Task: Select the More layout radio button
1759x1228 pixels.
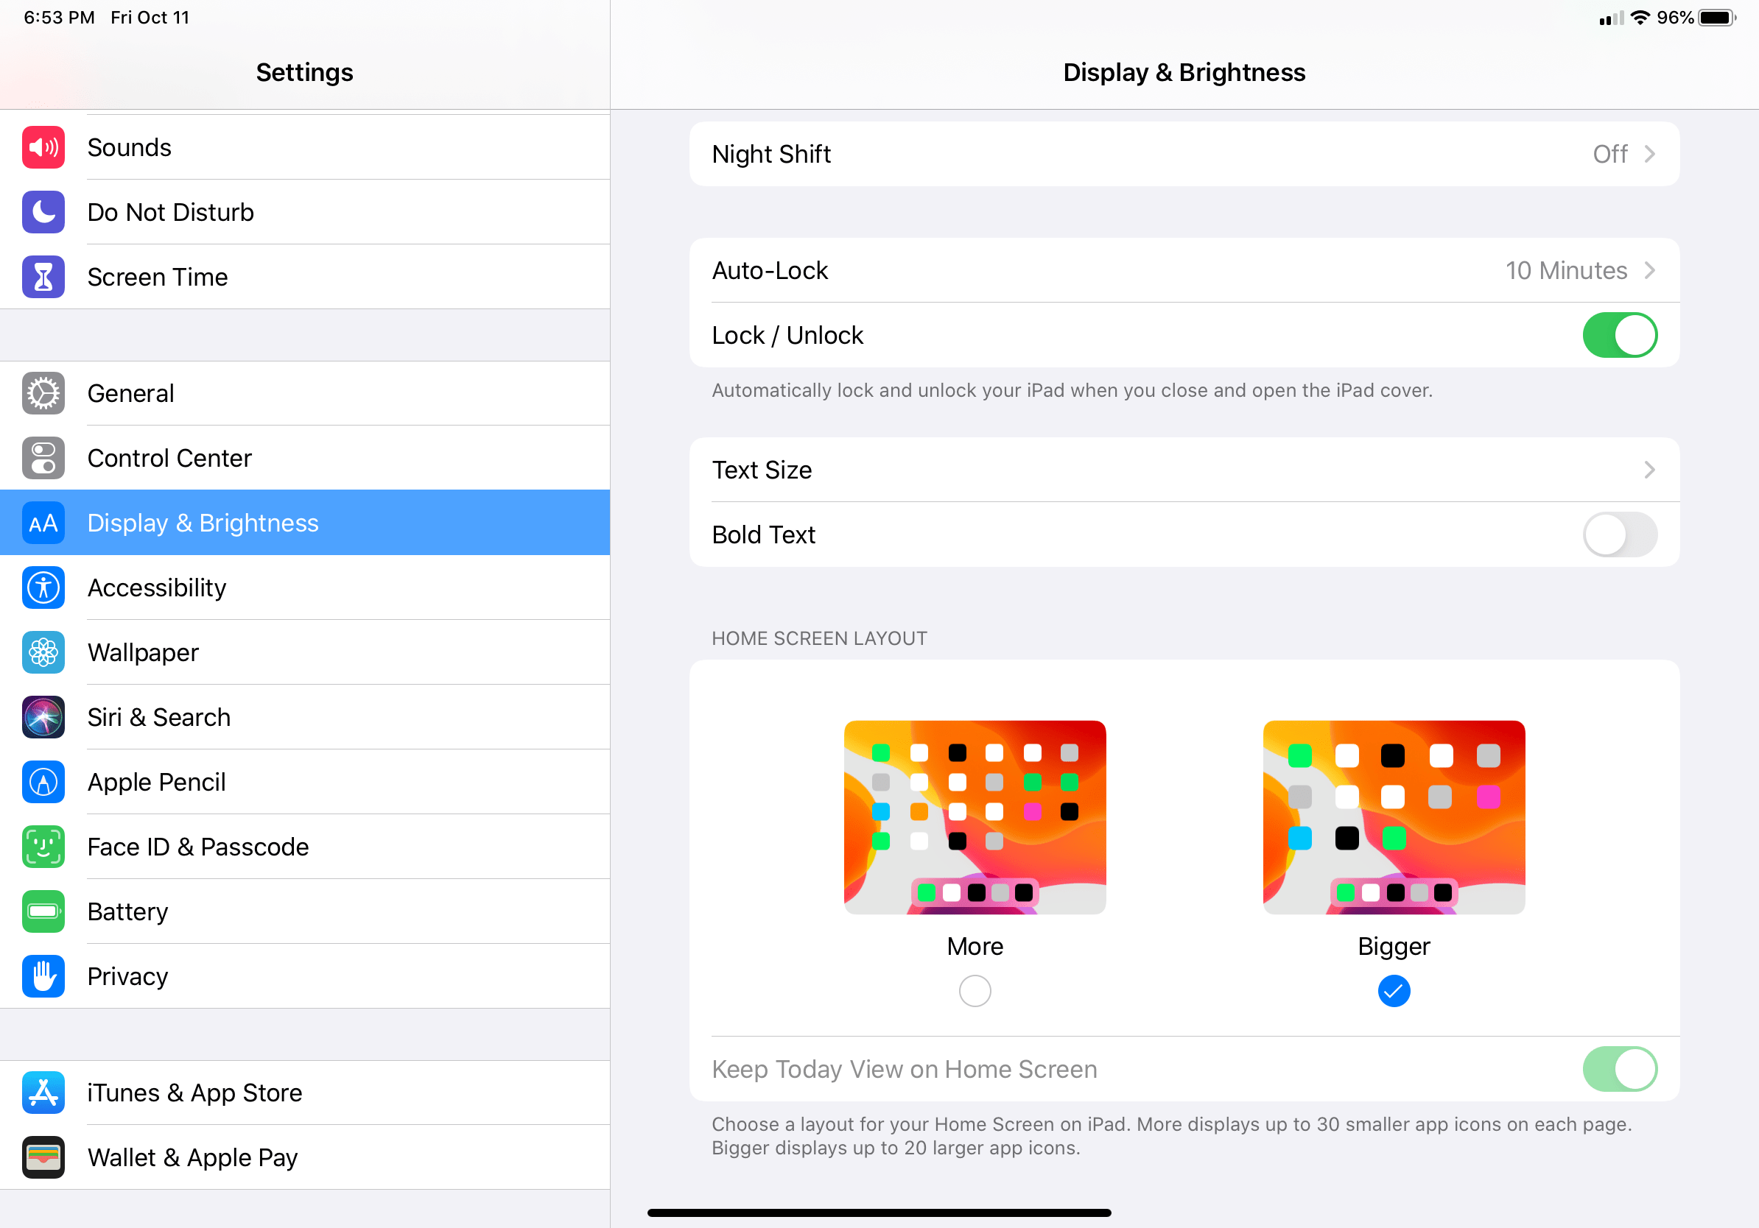Action: pyautogui.click(x=975, y=991)
